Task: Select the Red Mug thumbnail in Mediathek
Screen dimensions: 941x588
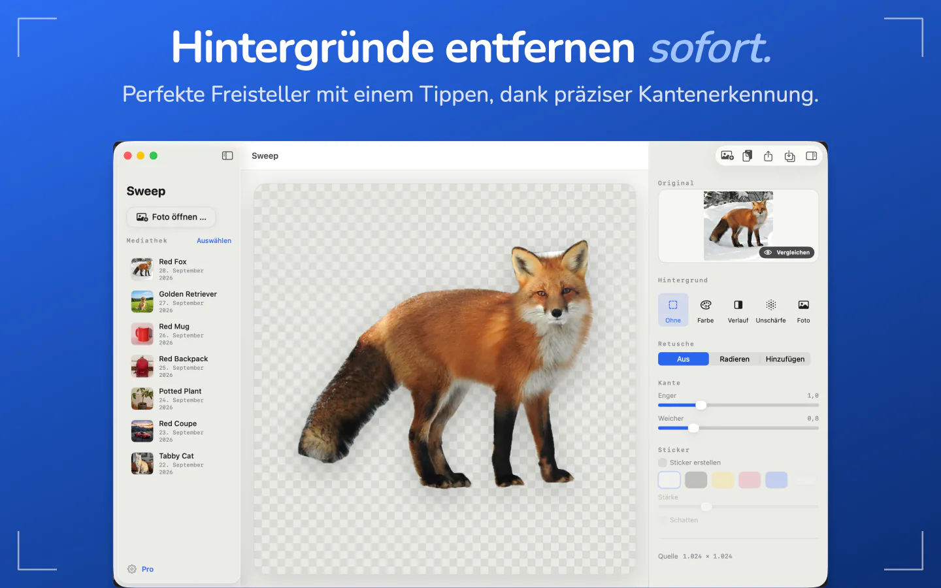Action: [x=142, y=334]
